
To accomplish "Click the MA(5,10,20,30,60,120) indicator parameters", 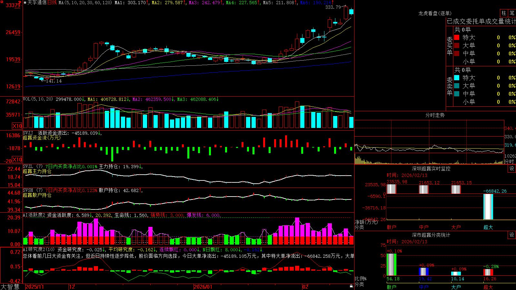I will point(85,3).
